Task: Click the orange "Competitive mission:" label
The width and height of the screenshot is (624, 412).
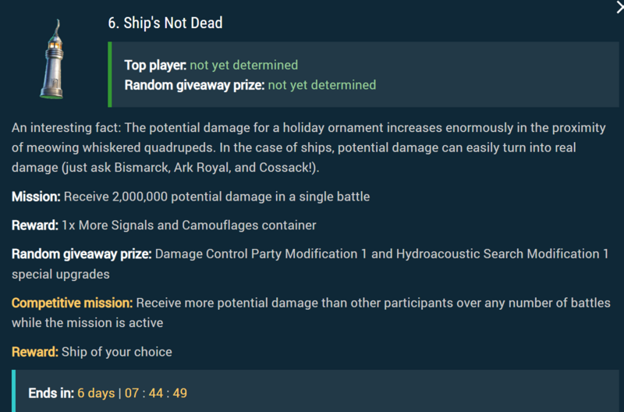Action: pyautogui.click(x=72, y=303)
